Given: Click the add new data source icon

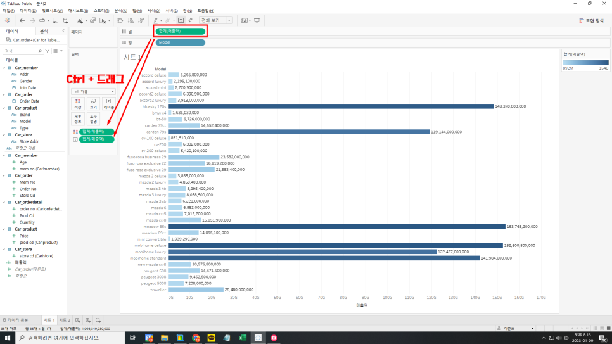Looking at the screenshot, I should 66,20.
